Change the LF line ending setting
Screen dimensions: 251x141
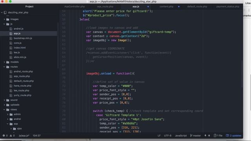pyautogui.click(x=159, y=136)
